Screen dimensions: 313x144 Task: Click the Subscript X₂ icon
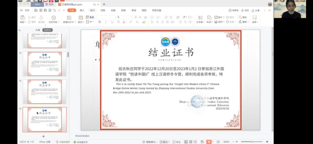(137, 22)
